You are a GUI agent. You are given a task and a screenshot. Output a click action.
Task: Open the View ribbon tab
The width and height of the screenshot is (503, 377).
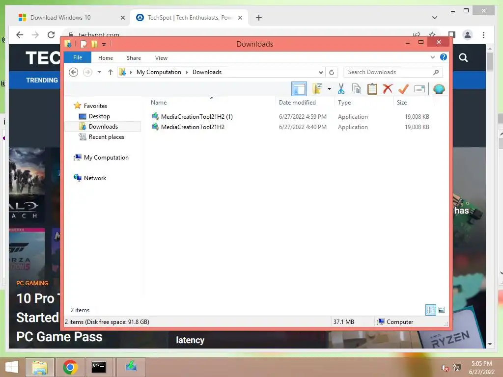[x=161, y=58]
